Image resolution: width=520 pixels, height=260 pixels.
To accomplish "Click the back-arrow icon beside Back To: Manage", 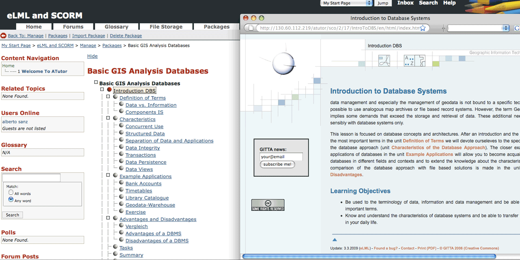I will pyautogui.click(x=3, y=36).
